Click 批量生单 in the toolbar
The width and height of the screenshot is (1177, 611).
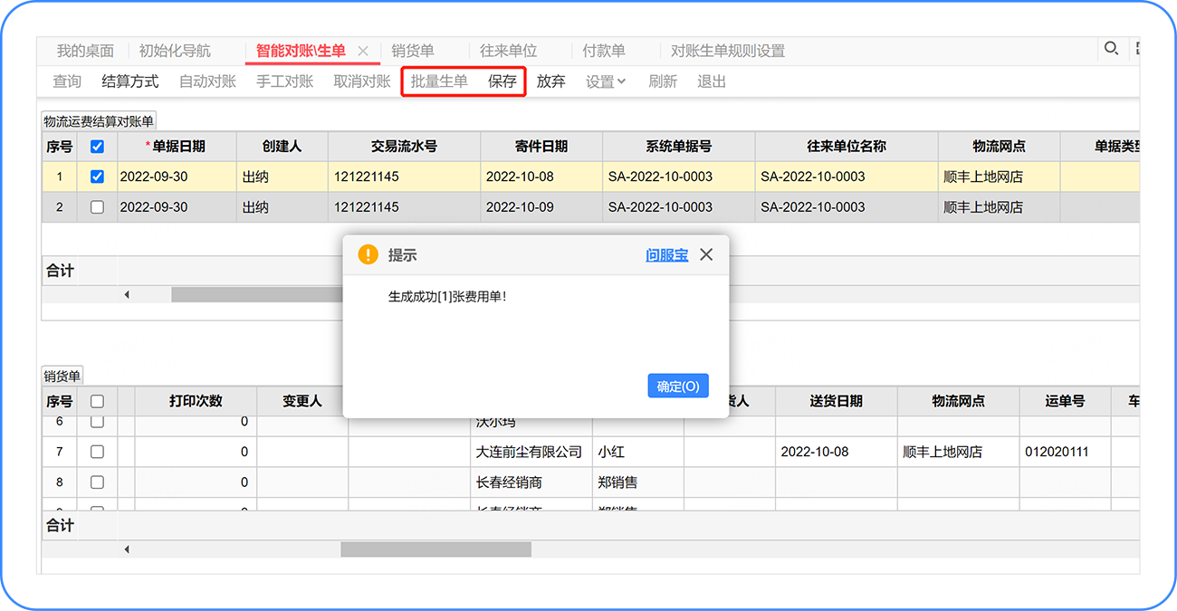tap(439, 81)
